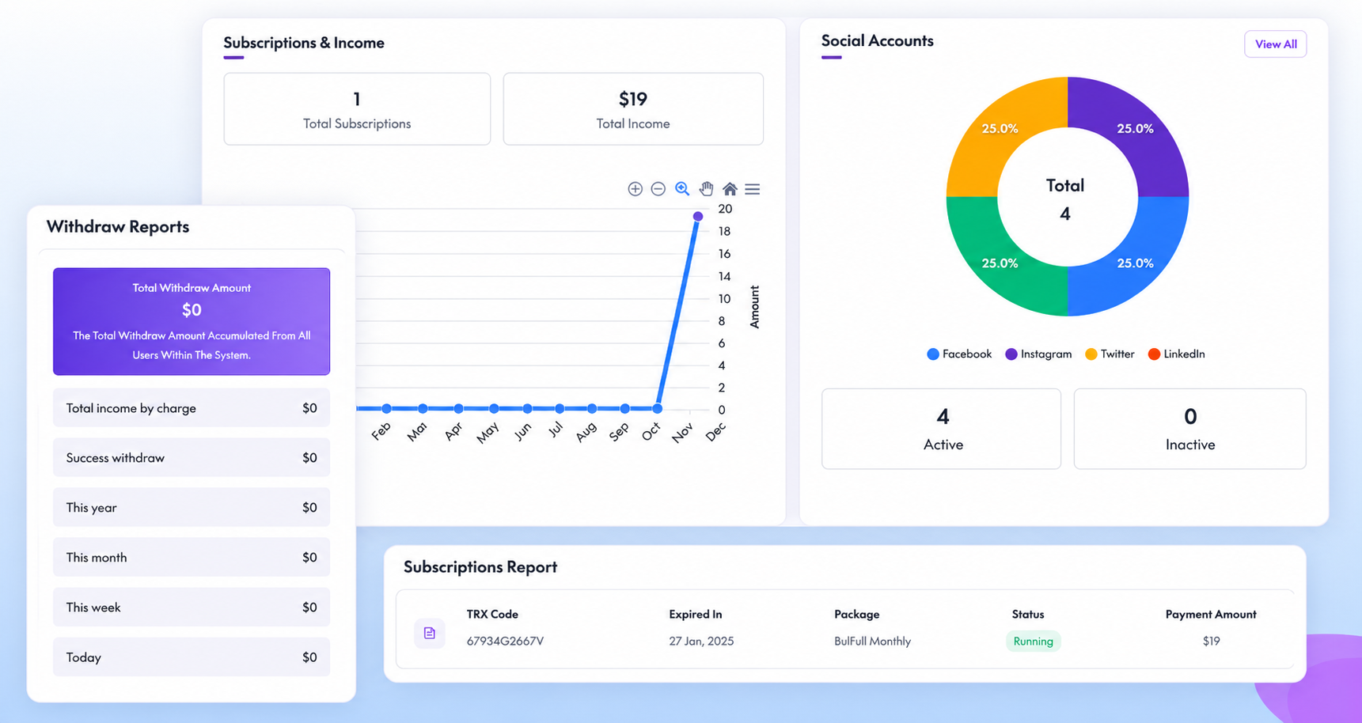Click the green Running status badge

pos(1033,642)
